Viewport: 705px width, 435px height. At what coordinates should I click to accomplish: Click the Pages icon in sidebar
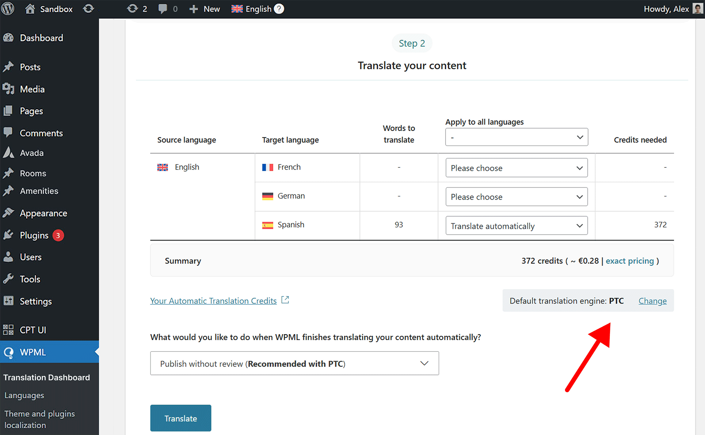9,111
